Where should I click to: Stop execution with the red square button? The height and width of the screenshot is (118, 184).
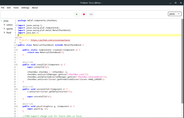(x=84, y=14)
